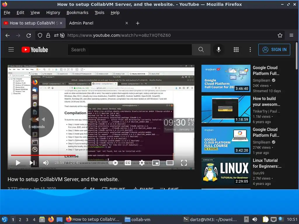The height and width of the screenshot is (224, 299).
Task: Enter full screen video mode
Action: click(x=184, y=163)
